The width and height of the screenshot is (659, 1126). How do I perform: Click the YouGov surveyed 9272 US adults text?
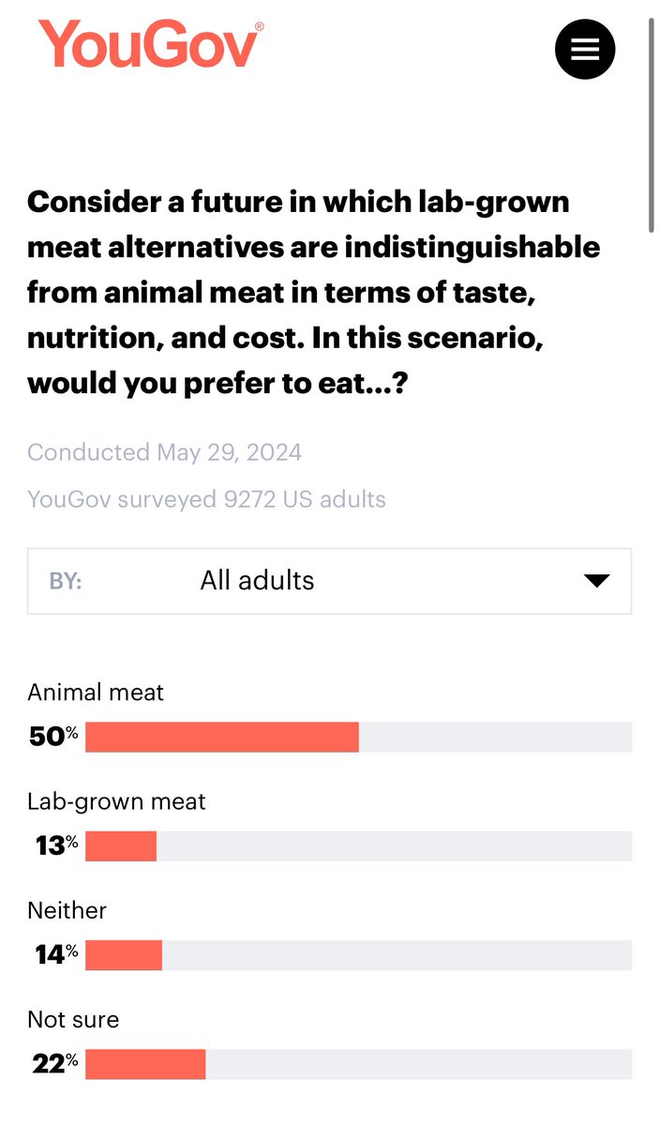[x=206, y=499]
